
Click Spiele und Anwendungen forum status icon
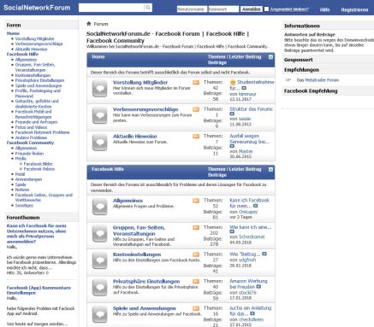tap(99, 315)
